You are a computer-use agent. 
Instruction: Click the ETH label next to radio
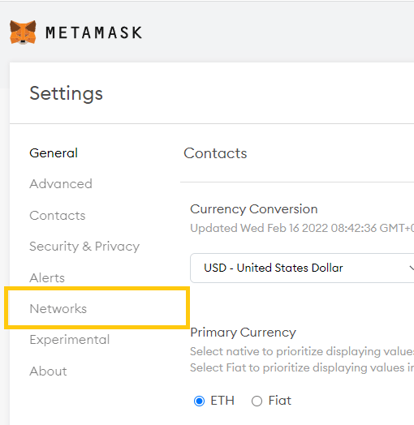pos(222,401)
